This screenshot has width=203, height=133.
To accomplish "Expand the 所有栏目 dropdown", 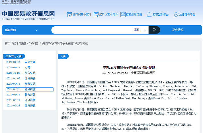I will 21,30.
